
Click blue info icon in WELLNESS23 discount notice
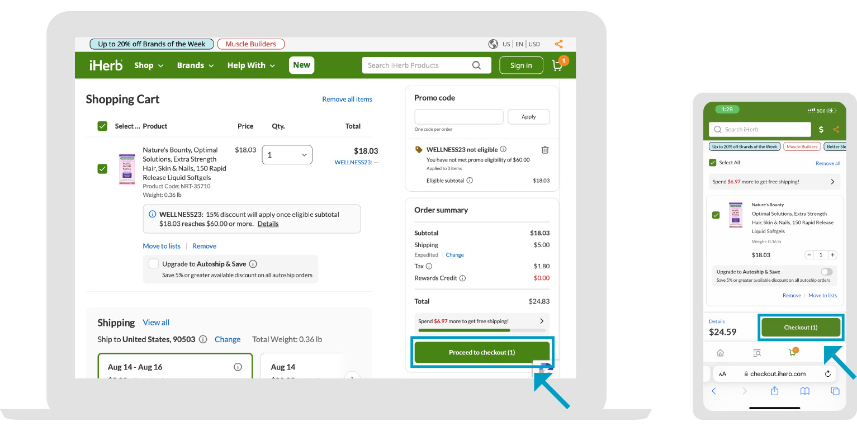point(152,214)
